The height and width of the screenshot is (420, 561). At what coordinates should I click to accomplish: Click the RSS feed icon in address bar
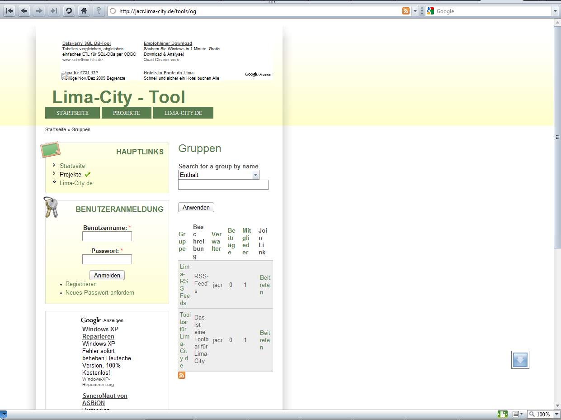(406, 11)
